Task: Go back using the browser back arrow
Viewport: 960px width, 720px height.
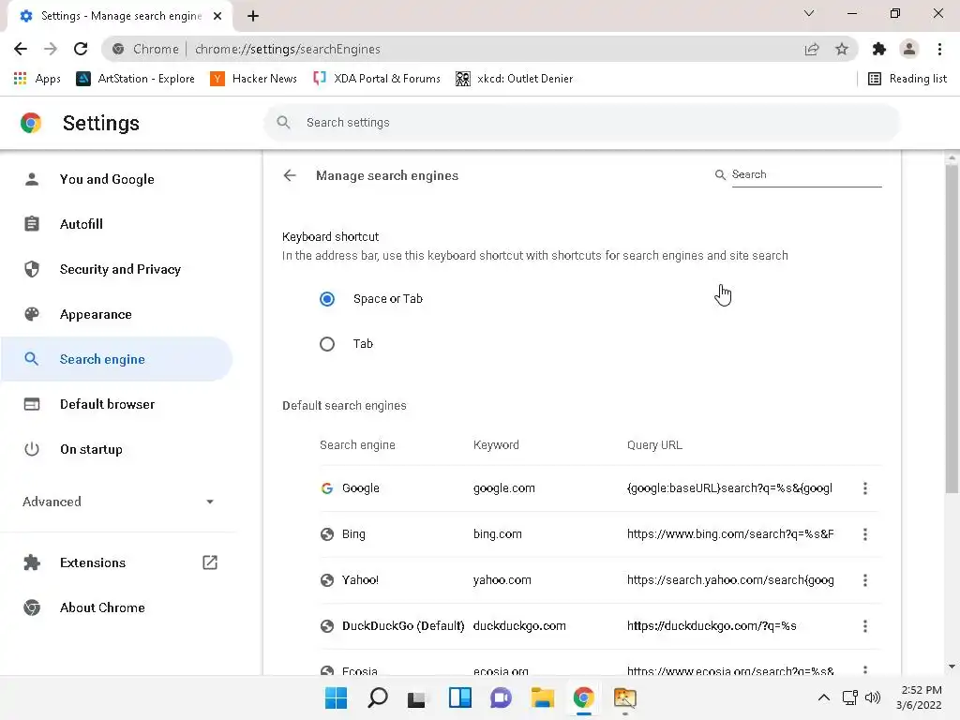Action: pos(21,49)
